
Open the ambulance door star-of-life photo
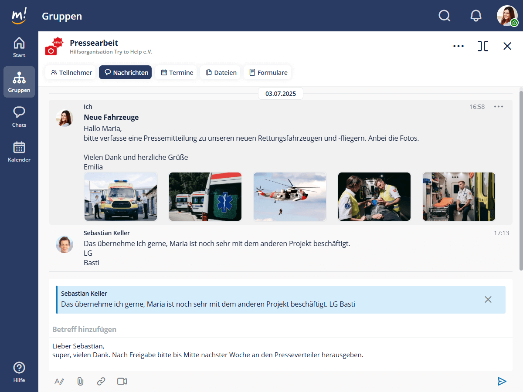(x=205, y=196)
